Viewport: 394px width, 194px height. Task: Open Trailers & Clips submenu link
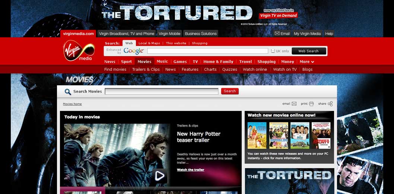pos(146,69)
